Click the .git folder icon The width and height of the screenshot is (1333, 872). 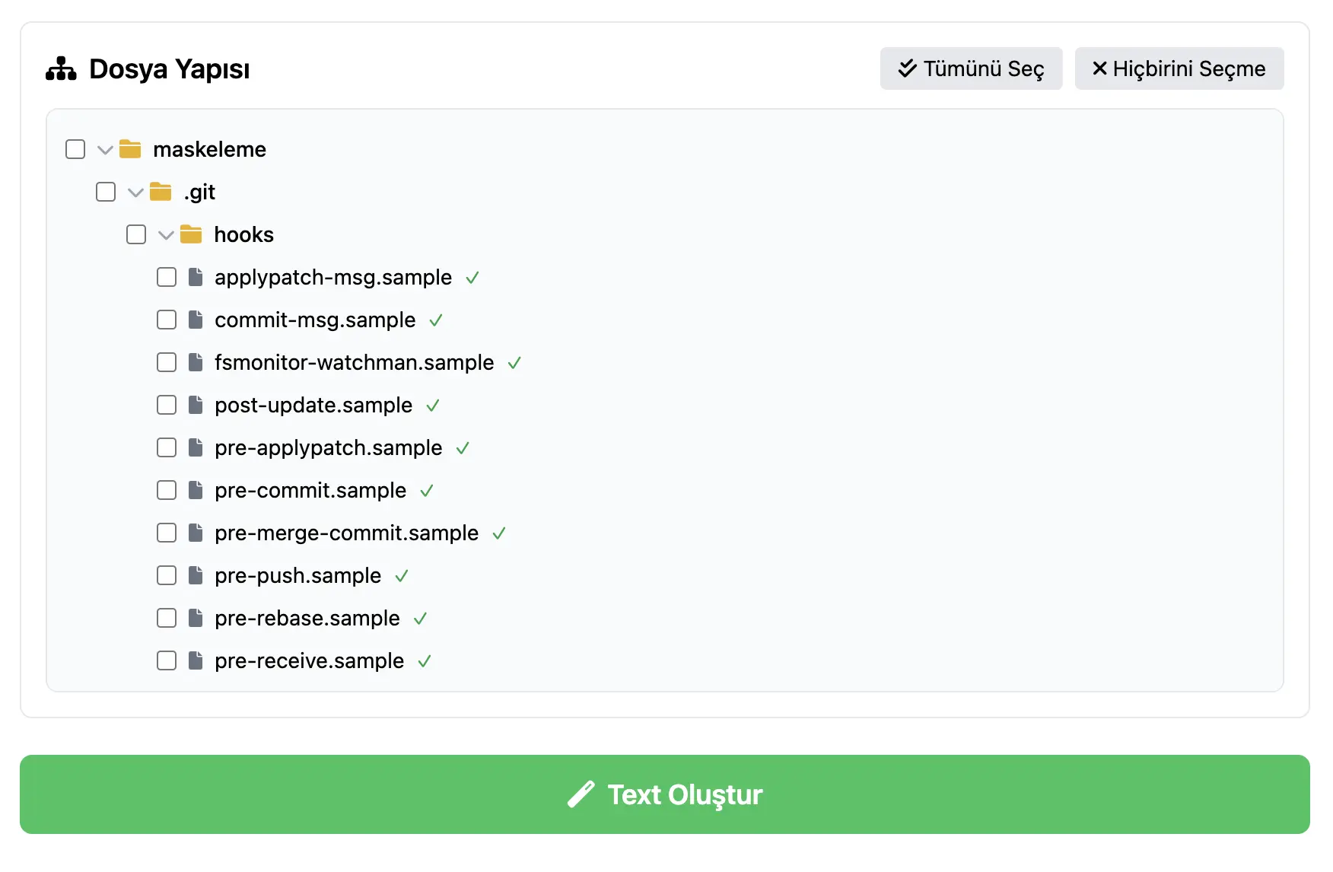(161, 192)
